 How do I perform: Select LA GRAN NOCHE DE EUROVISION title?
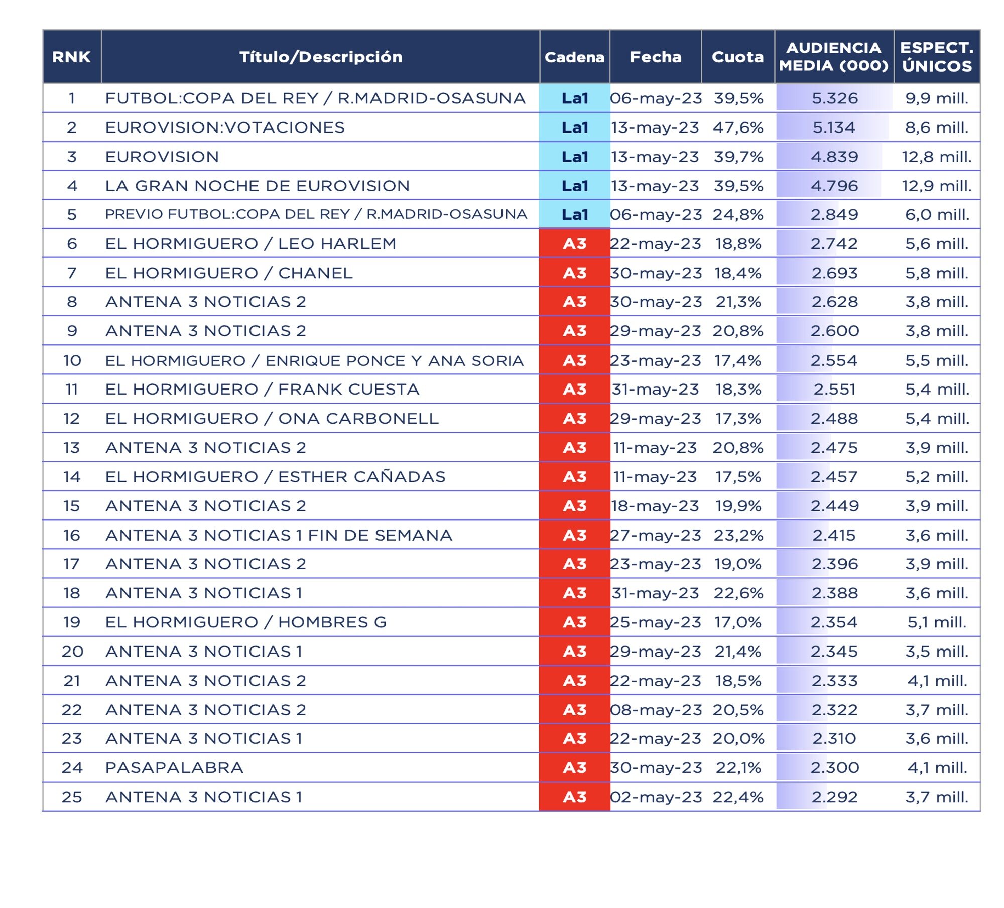pyautogui.click(x=257, y=186)
